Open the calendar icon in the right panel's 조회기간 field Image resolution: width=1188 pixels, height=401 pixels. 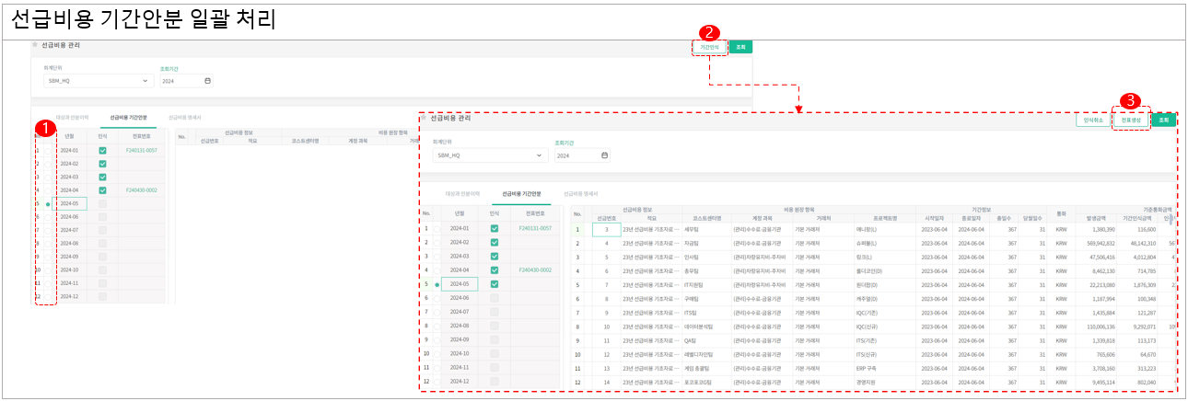[604, 156]
